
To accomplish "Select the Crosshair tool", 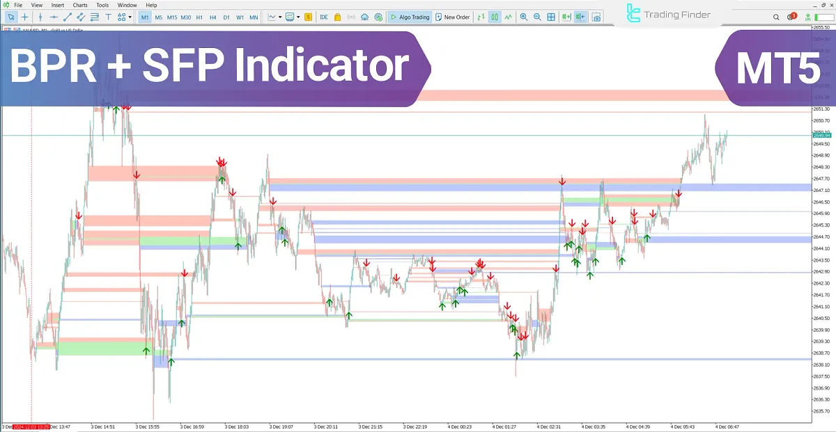I will (24, 17).
